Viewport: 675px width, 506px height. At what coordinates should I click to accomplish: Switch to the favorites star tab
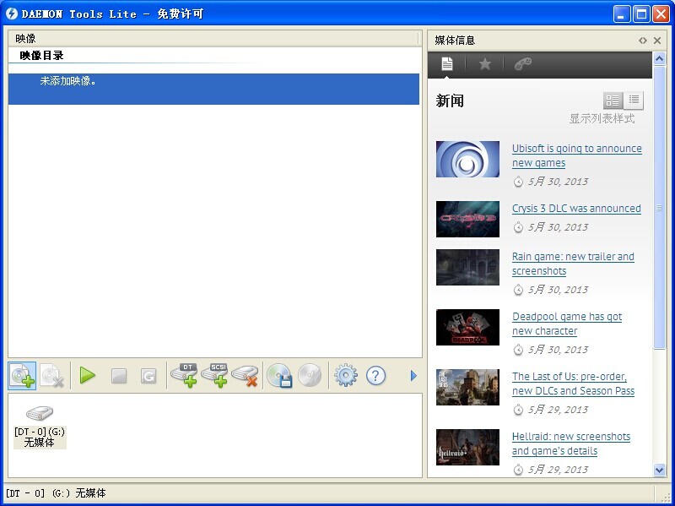(x=485, y=63)
